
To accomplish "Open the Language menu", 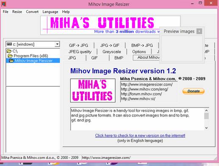I will click(x=50, y=12).
